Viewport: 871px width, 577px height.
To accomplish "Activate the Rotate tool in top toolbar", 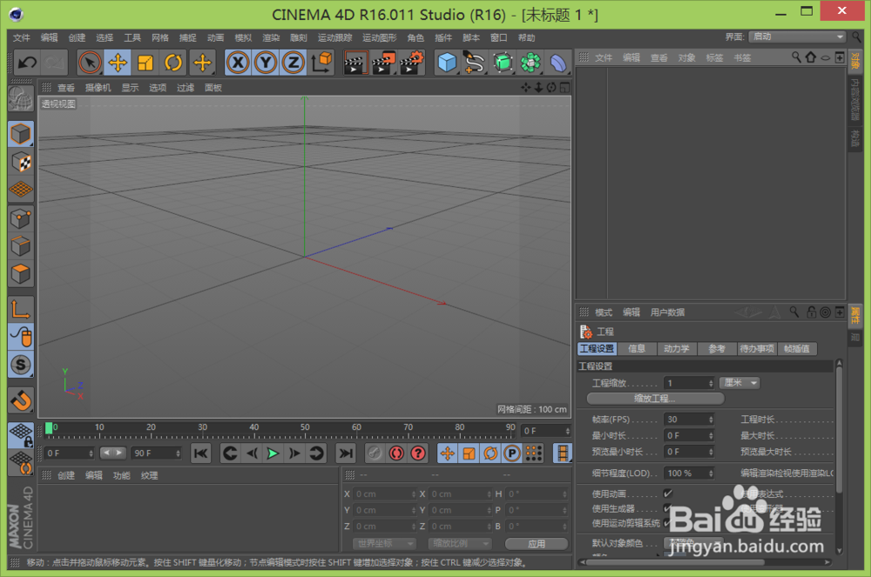I will pos(173,63).
